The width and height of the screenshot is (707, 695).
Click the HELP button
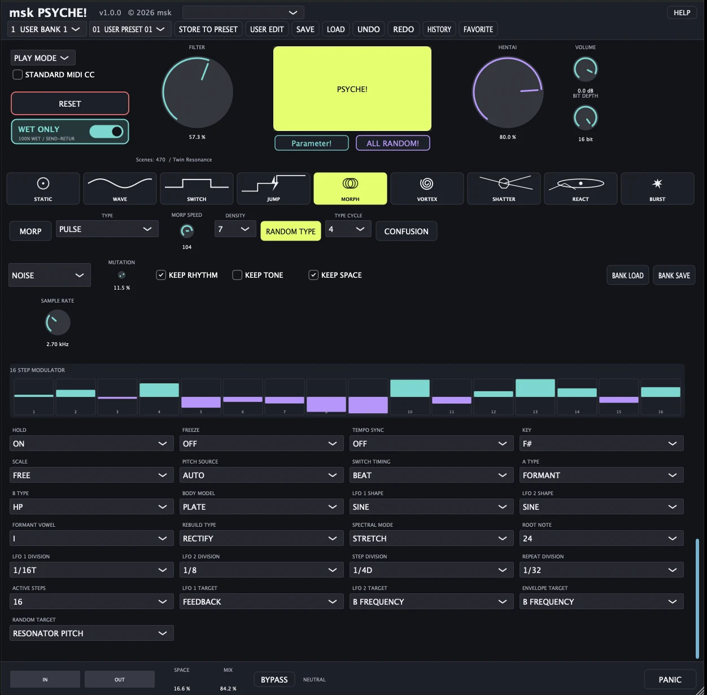point(682,12)
